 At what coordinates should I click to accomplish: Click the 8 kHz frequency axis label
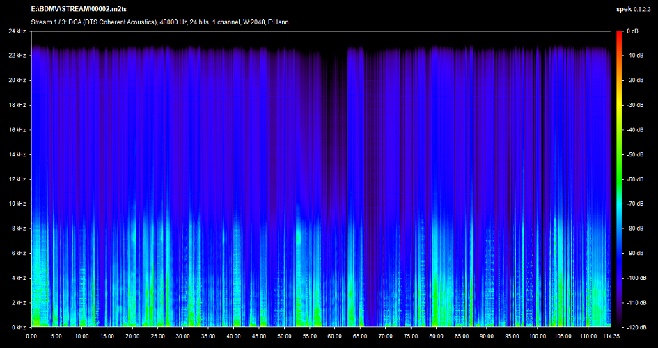tap(18, 229)
